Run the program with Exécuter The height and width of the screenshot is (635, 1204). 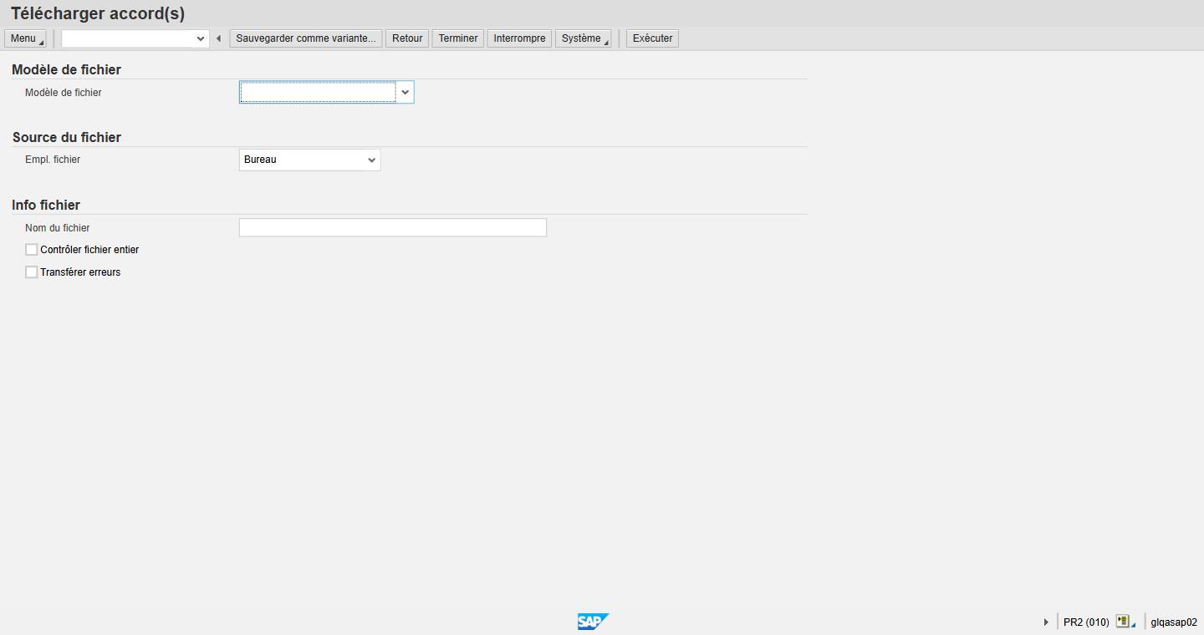[x=652, y=38]
